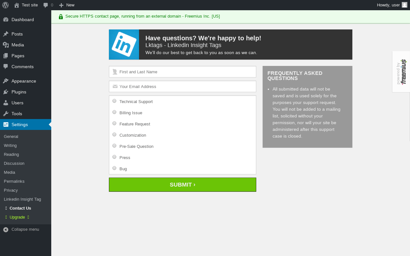Click the Appearance menu label
This screenshot has height=256, width=410.
click(24, 81)
